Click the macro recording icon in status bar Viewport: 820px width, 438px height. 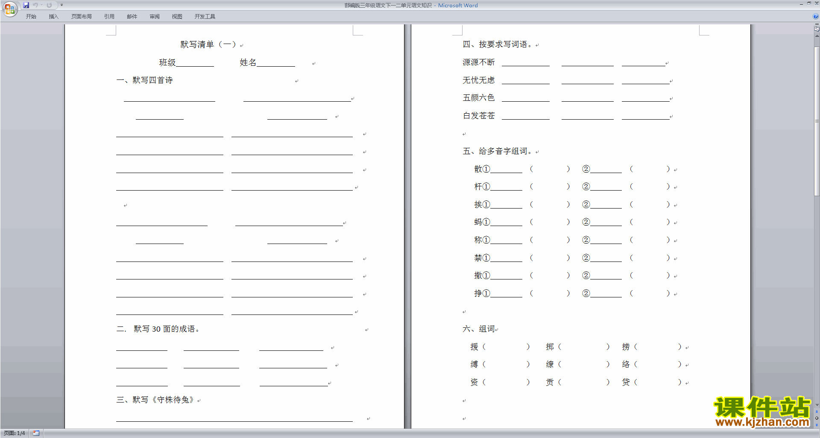point(36,433)
